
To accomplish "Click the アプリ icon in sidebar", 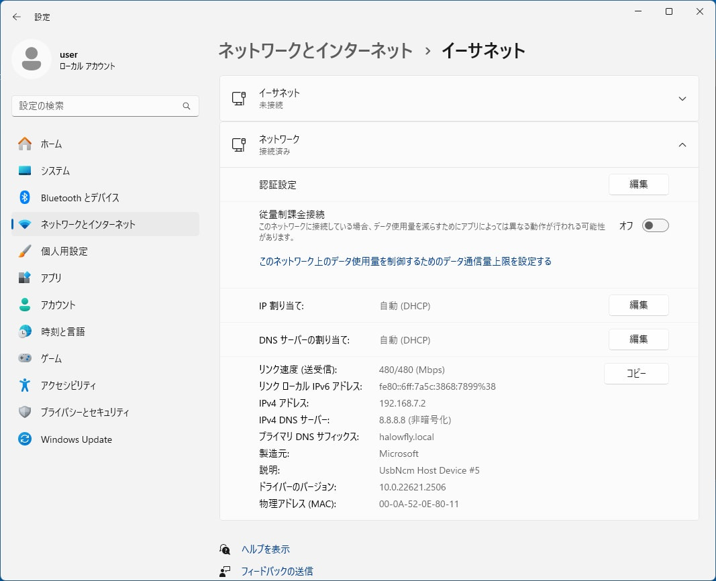I will tap(25, 278).
